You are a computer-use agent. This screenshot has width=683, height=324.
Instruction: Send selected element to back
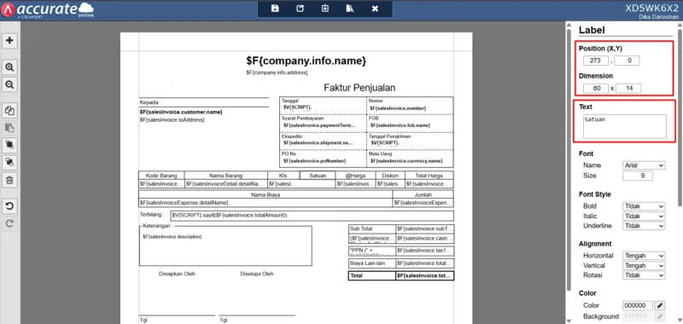(9, 162)
